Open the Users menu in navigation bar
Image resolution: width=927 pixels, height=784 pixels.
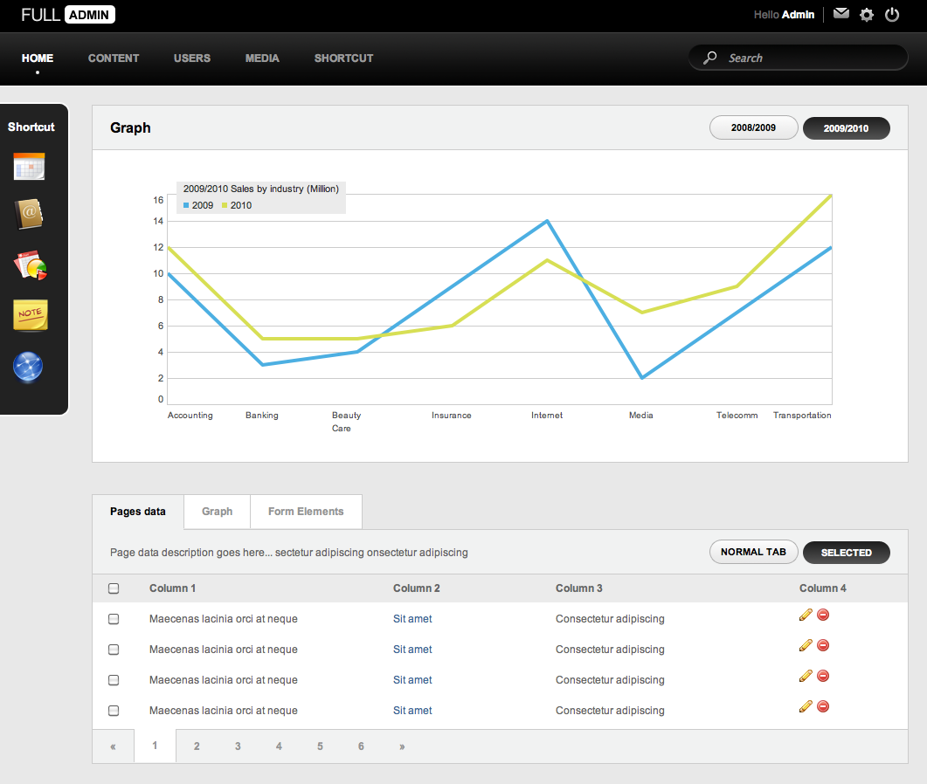tap(192, 58)
